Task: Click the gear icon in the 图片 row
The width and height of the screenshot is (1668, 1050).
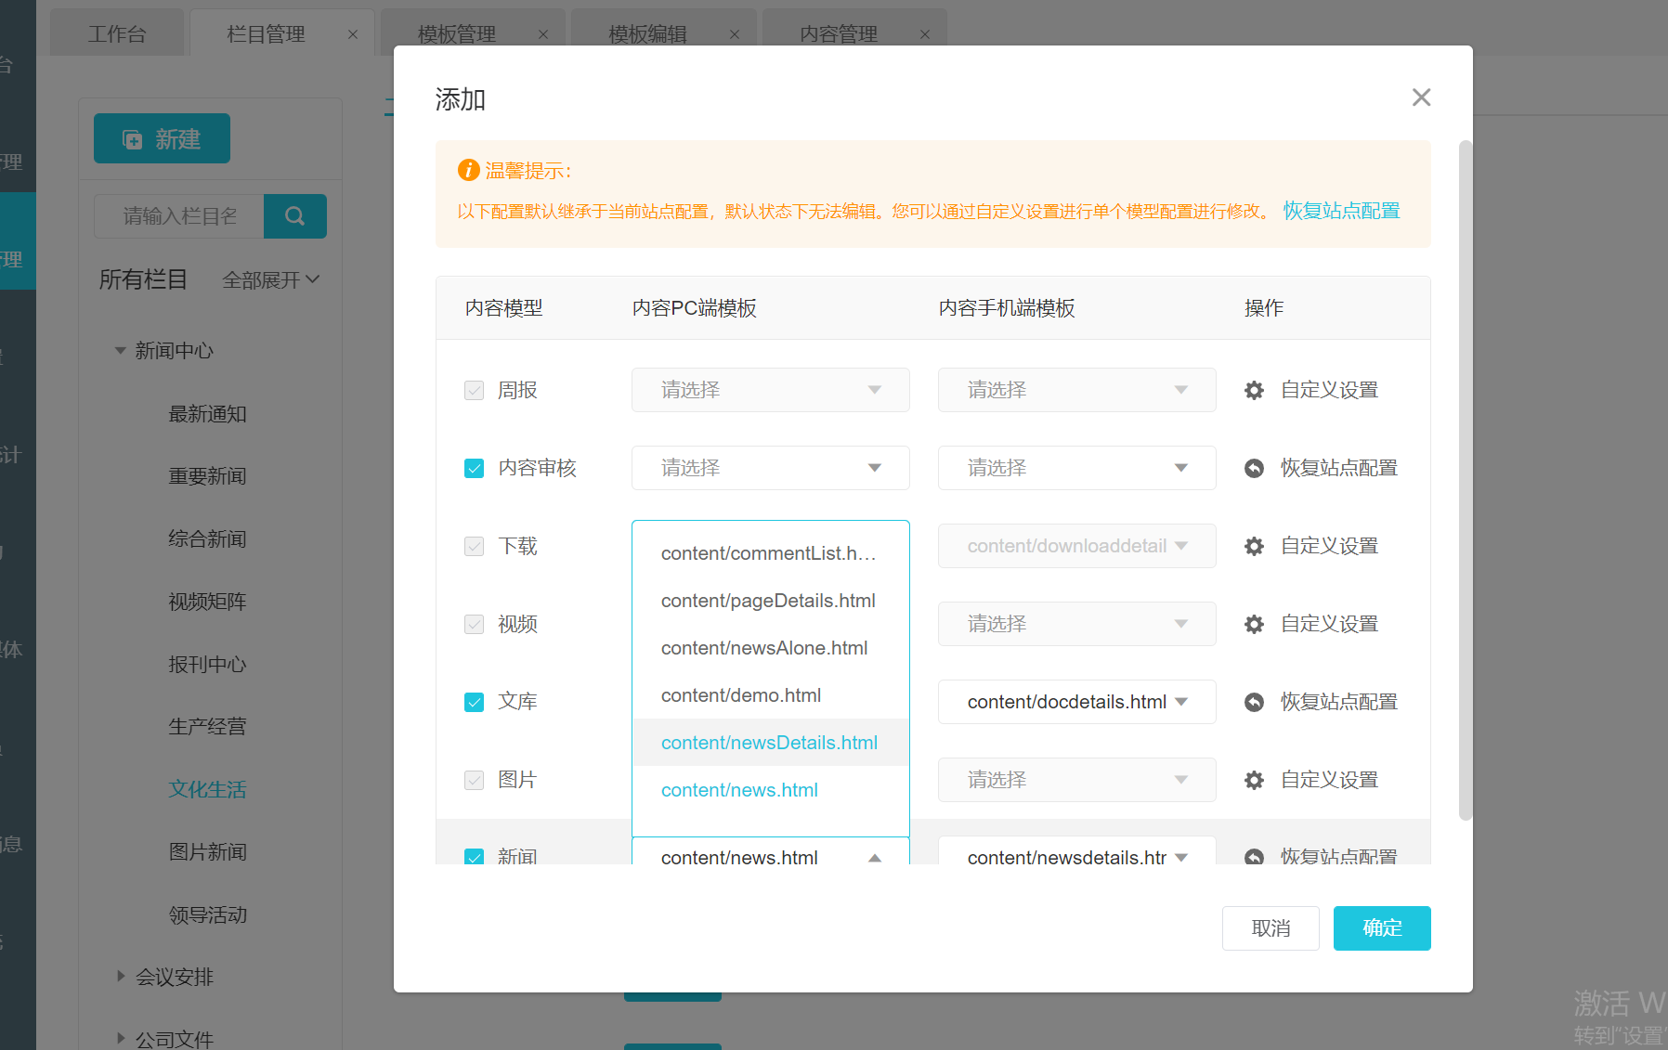Action: (x=1254, y=781)
